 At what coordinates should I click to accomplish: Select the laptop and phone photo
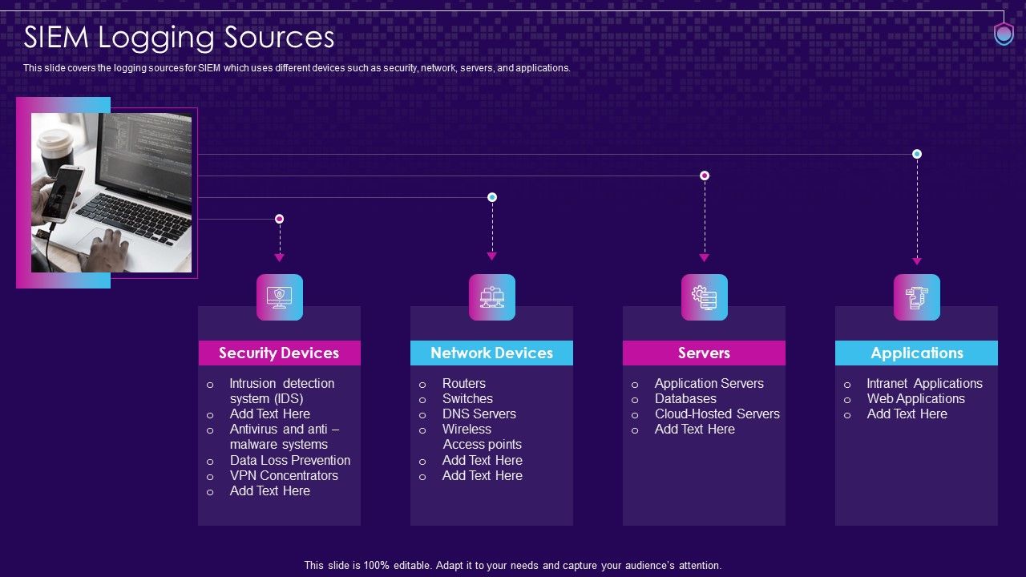(111, 192)
